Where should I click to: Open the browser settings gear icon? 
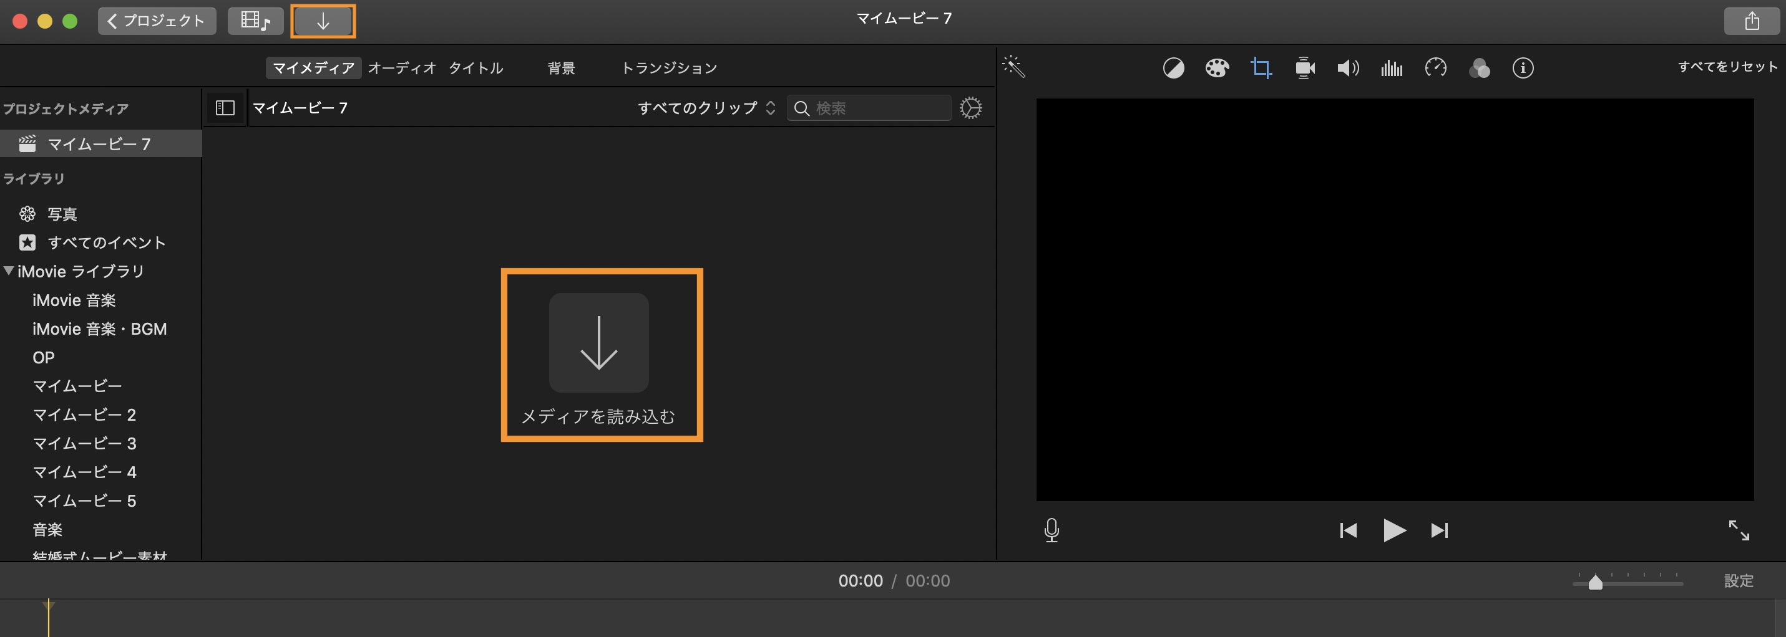(970, 108)
